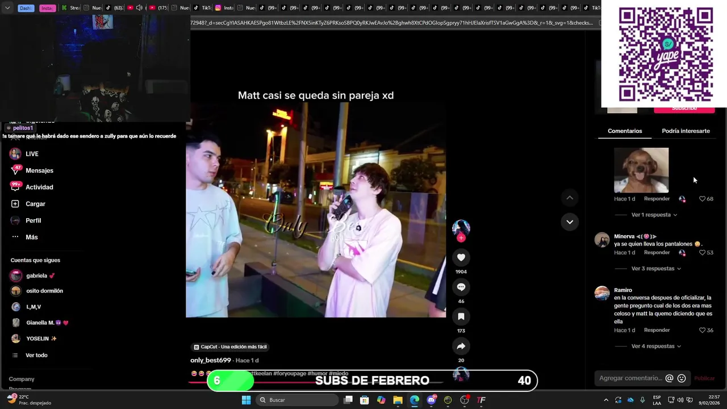Open CapCut - Una edición más fácil
Viewport: 727px width, 409px height.
pyautogui.click(x=230, y=347)
